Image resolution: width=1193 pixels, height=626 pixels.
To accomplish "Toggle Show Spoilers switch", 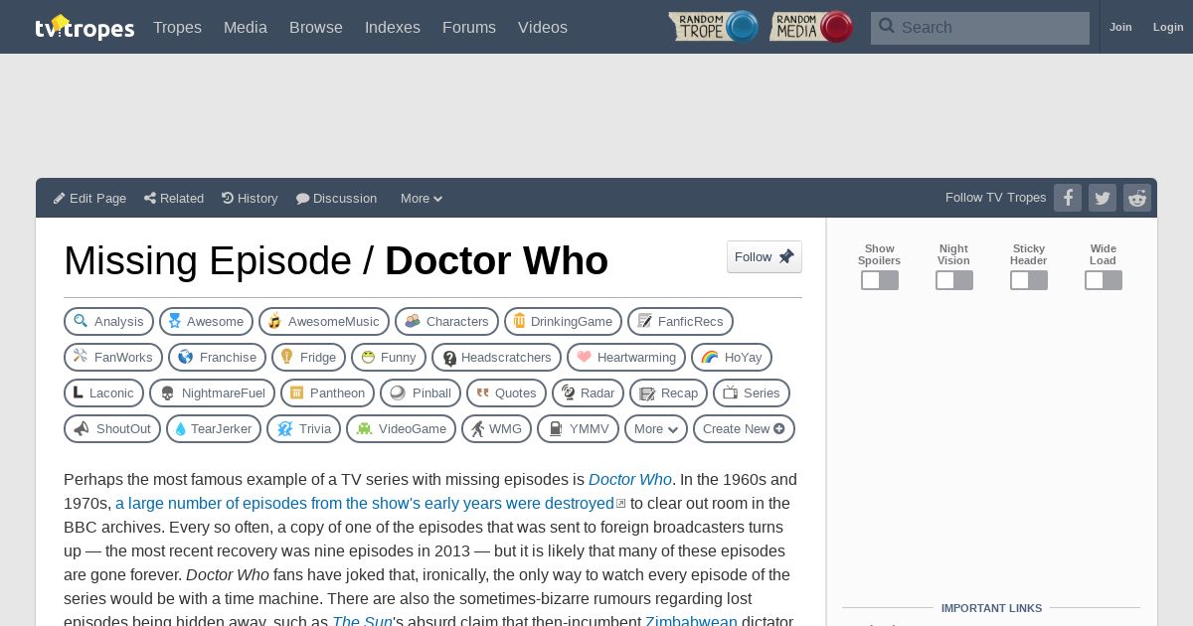I will tap(880, 280).
